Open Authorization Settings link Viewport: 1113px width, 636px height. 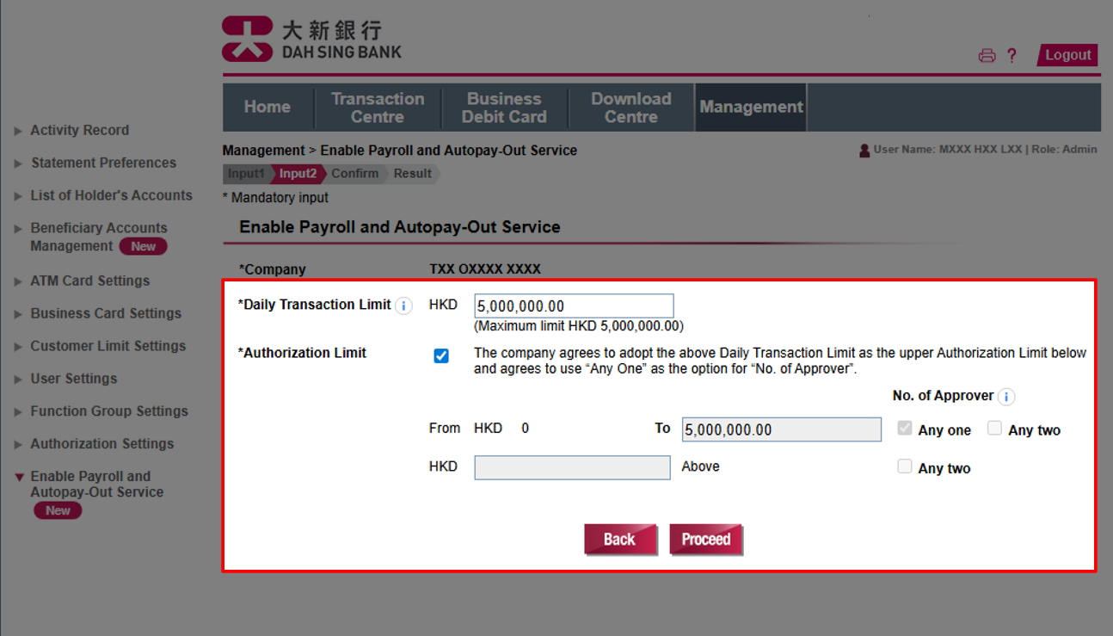pos(102,444)
